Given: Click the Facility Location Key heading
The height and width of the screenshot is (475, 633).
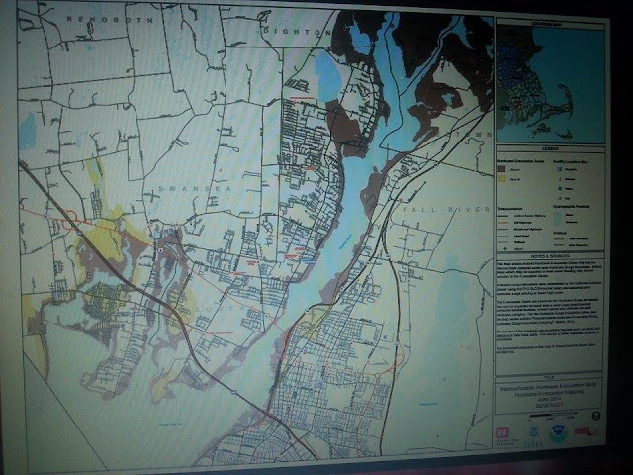Looking at the screenshot, I should 570,162.
